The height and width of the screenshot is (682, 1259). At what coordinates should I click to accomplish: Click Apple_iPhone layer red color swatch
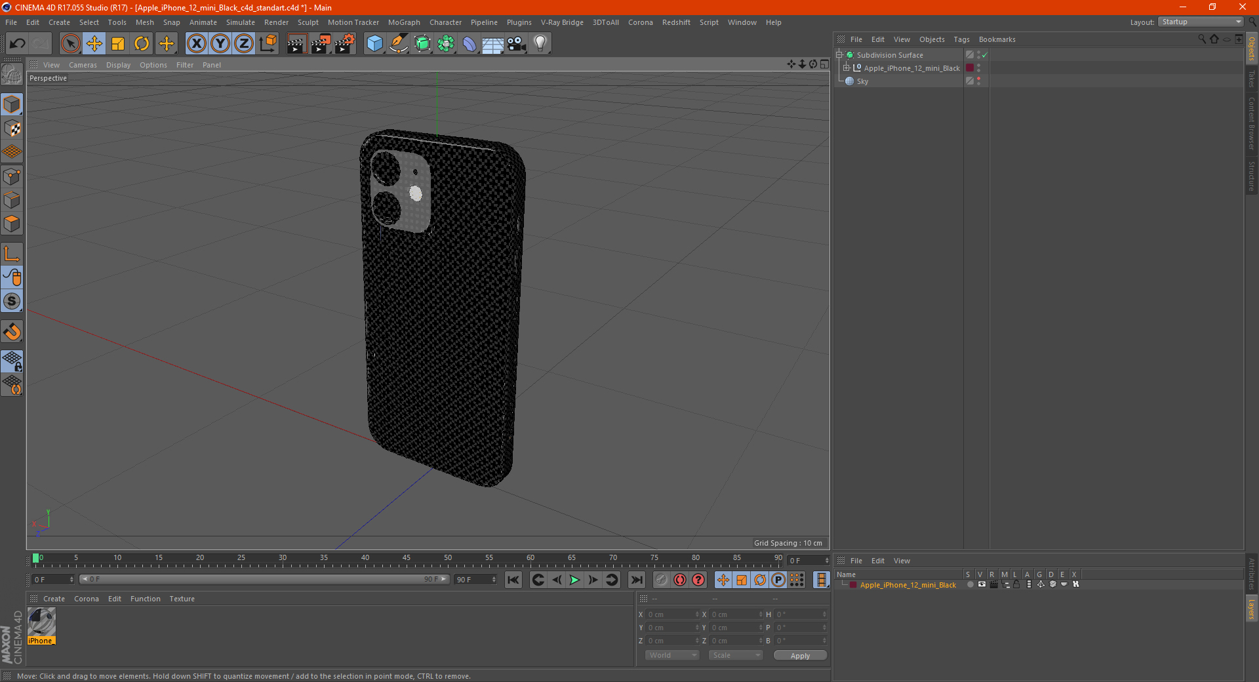(852, 585)
